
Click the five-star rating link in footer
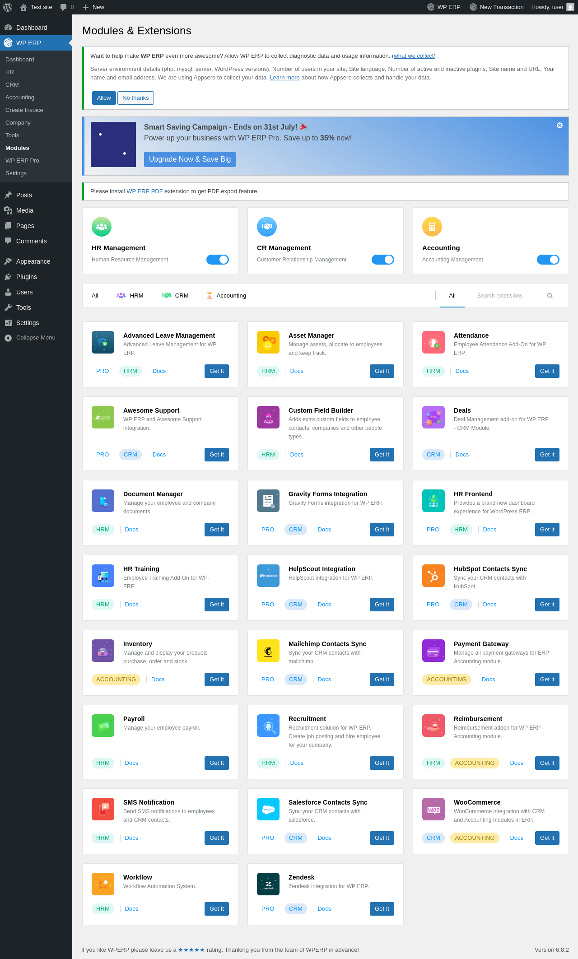(191, 950)
